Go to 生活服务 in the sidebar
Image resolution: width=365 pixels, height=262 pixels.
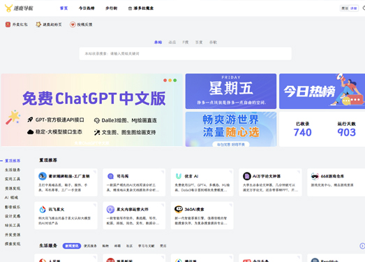click(13, 170)
